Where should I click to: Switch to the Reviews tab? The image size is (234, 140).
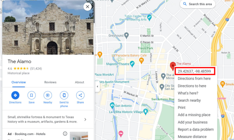(50, 82)
